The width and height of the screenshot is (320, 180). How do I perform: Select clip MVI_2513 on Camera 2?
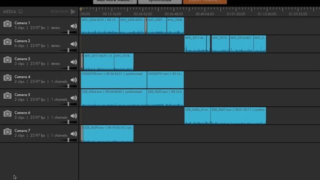point(220,43)
